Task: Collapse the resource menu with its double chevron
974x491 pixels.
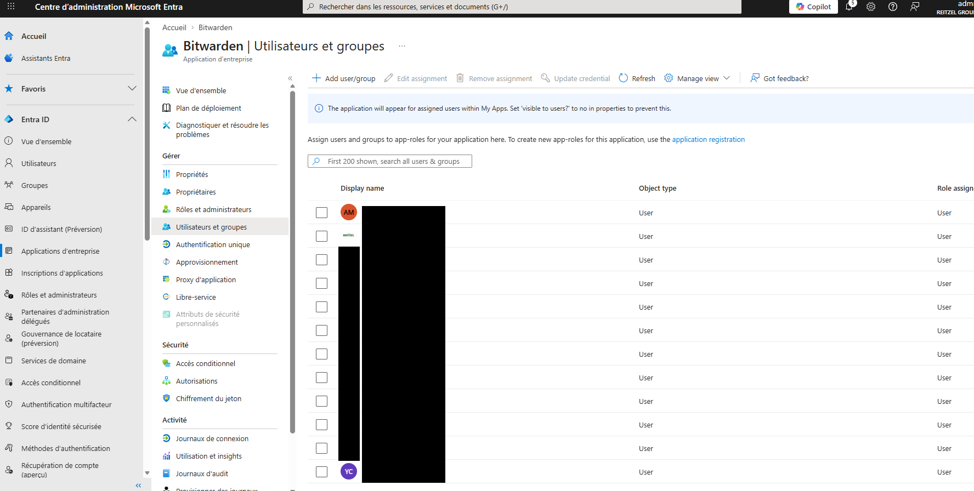Action: [290, 78]
